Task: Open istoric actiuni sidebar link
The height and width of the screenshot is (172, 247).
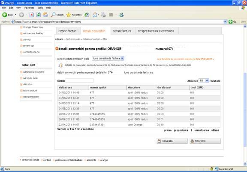Action: [x=30, y=91]
